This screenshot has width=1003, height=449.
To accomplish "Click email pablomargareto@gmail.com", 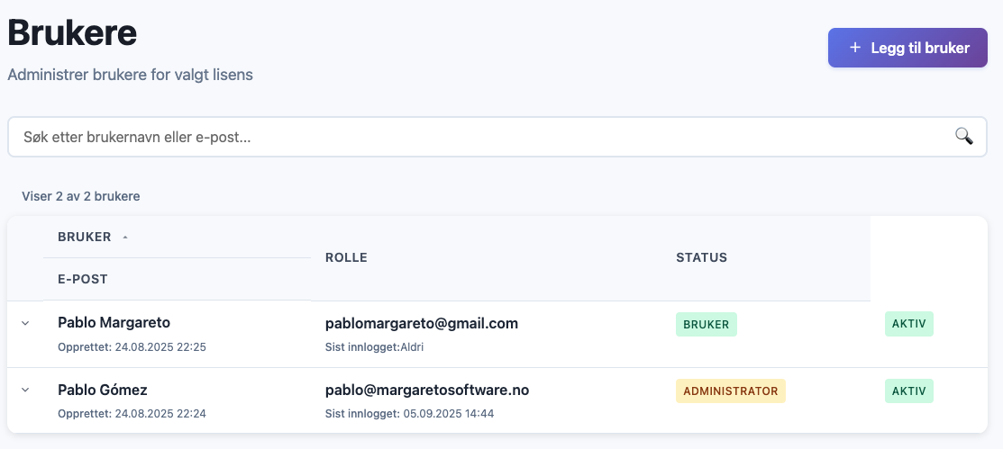I will (421, 323).
